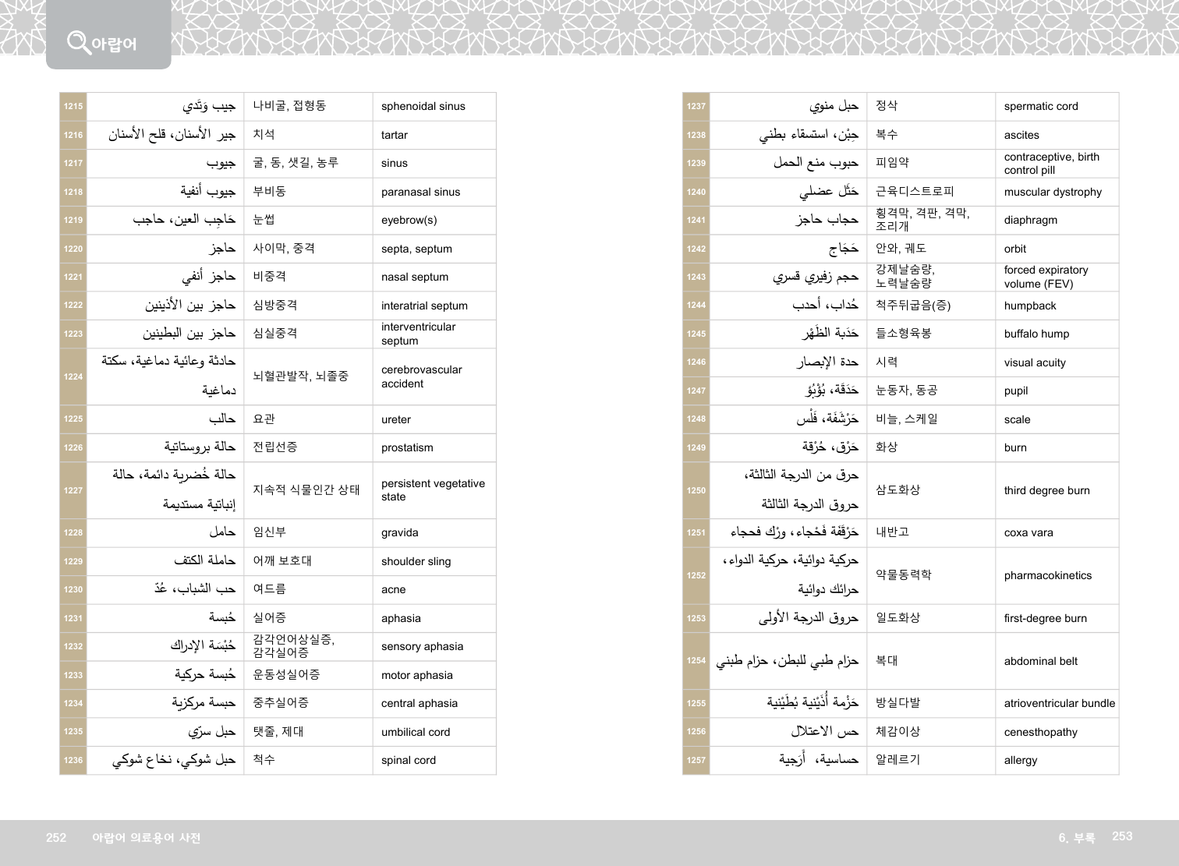The image size is (1179, 866).
Task: Select the 'pharmacokinetics' entry
Action: coord(1047,575)
